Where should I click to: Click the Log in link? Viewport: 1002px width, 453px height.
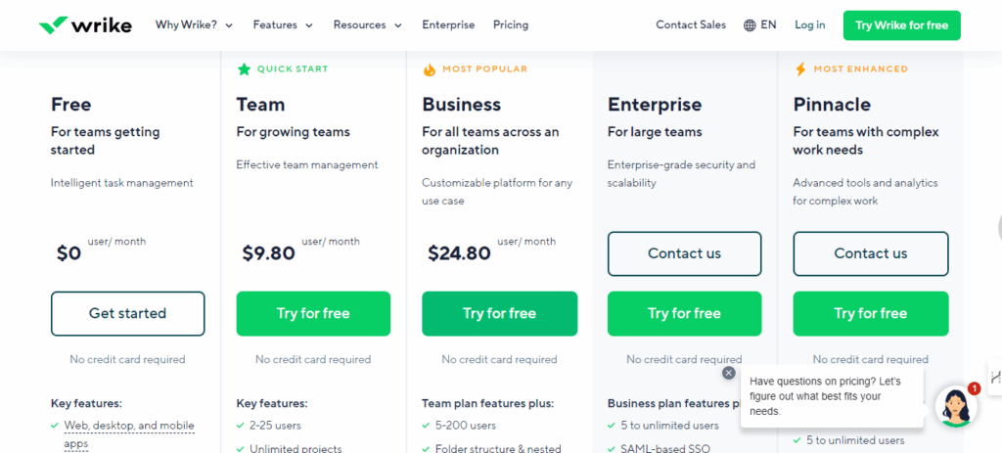pyautogui.click(x=809, y=25)
